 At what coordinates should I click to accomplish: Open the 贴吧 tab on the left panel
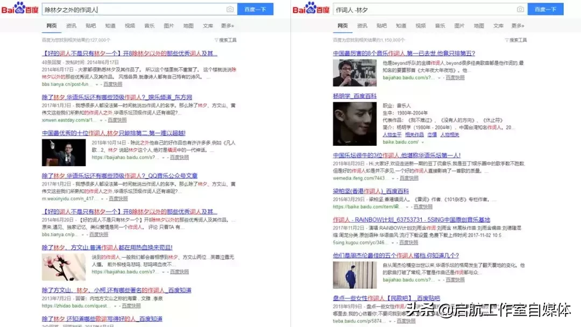click(90, 25)
